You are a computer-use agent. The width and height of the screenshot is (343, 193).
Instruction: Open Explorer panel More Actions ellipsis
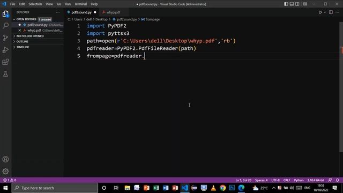pyautogui.click(x=58, y=12)
